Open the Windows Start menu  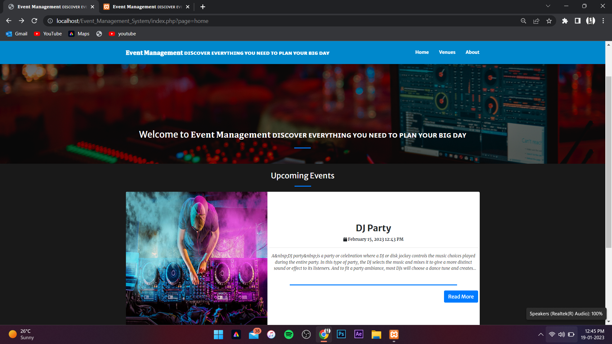tap(218, 334)
